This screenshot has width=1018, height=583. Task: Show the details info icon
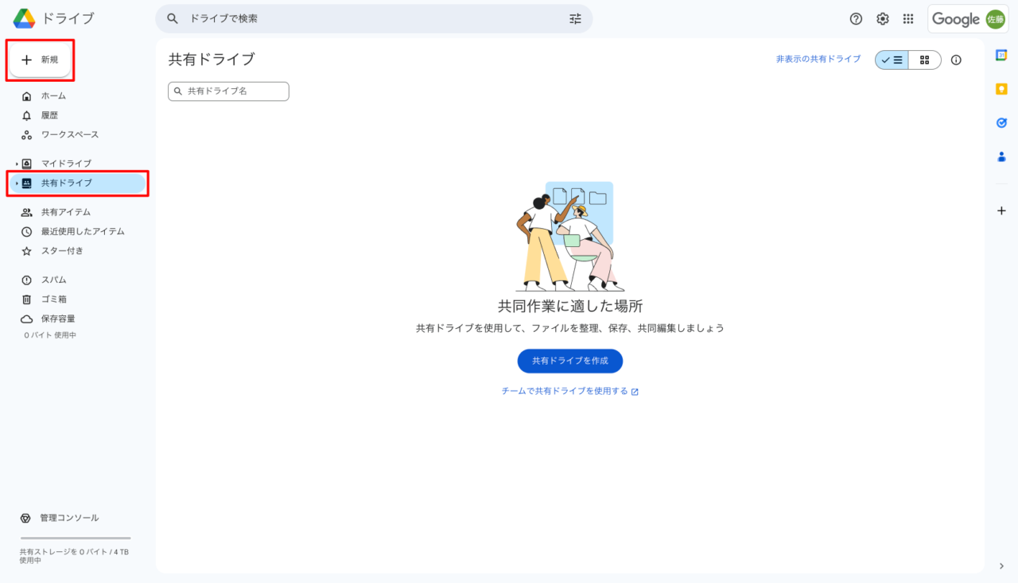(x=956, y=60)
